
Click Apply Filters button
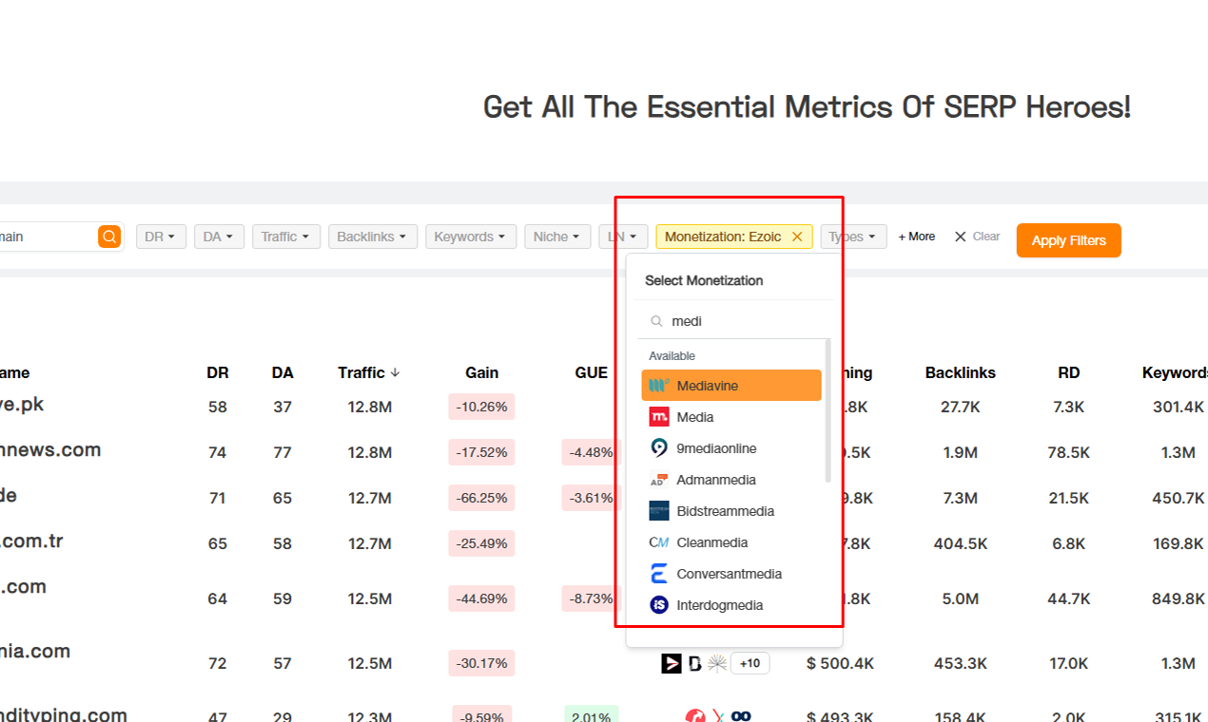click(x=1069, y=240)
